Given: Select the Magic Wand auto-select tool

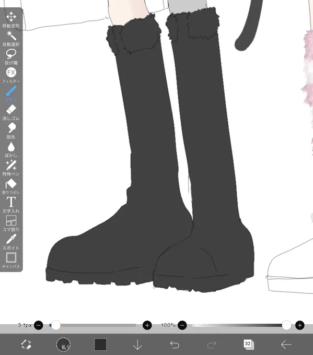Looking at the screenshot, I should point(11,38).
